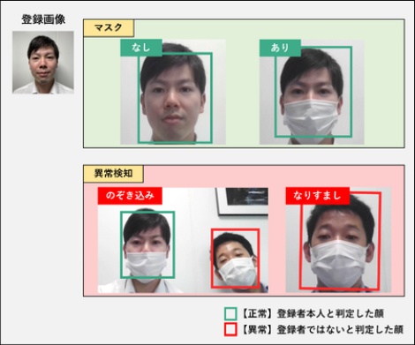415x345 pixels.
Task: Click the green square legend icon
Action: pos(230,313)
